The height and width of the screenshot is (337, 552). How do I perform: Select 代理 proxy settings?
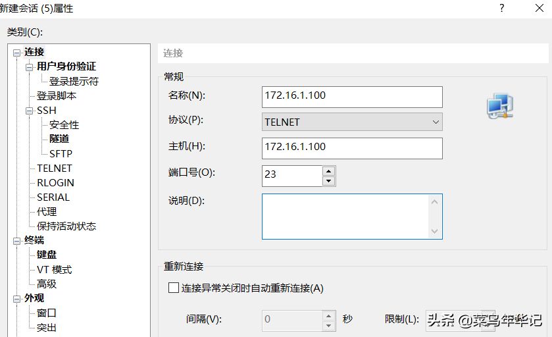(x=47, y=211)
